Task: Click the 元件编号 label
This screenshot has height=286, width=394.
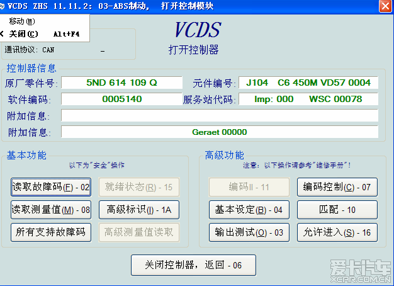Action: [x=215, y=83]
